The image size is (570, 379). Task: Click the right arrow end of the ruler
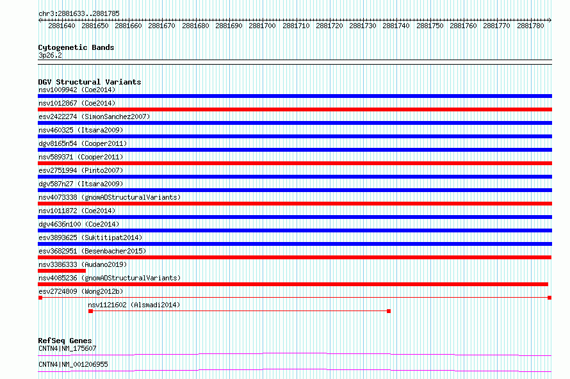click(x=550, y=20)
